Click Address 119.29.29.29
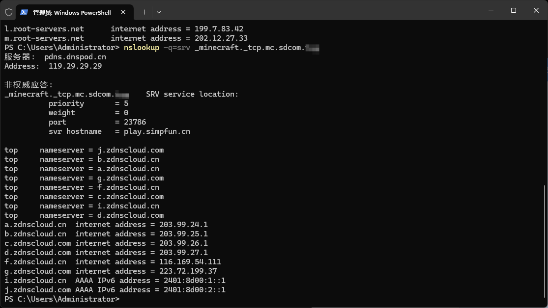 (x=53, y=66)
